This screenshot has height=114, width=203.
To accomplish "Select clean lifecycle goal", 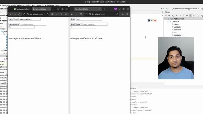I will (x=176, y=24).
